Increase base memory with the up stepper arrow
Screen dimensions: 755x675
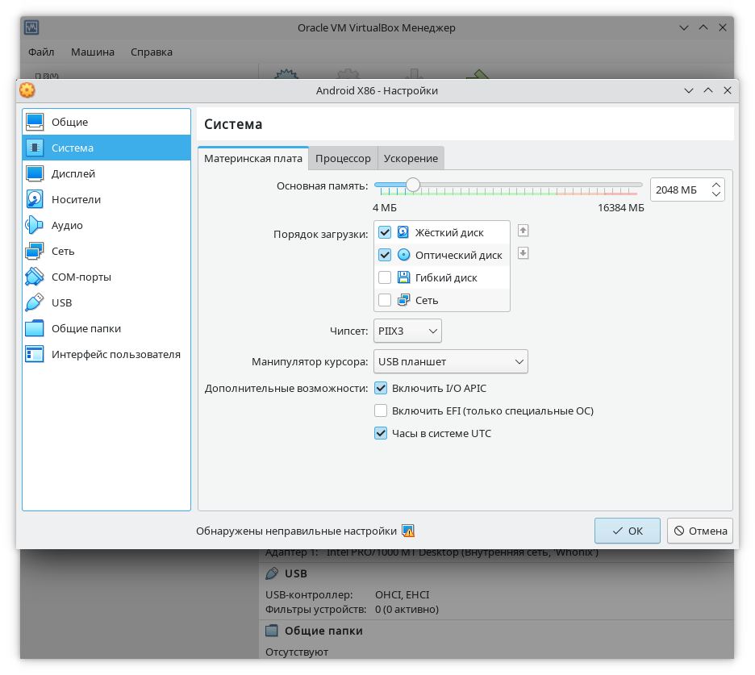pyautogui.click(x=716, y=185)
